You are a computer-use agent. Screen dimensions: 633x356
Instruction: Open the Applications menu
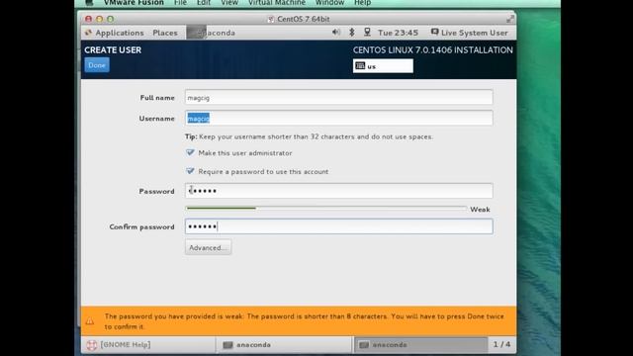120,33
